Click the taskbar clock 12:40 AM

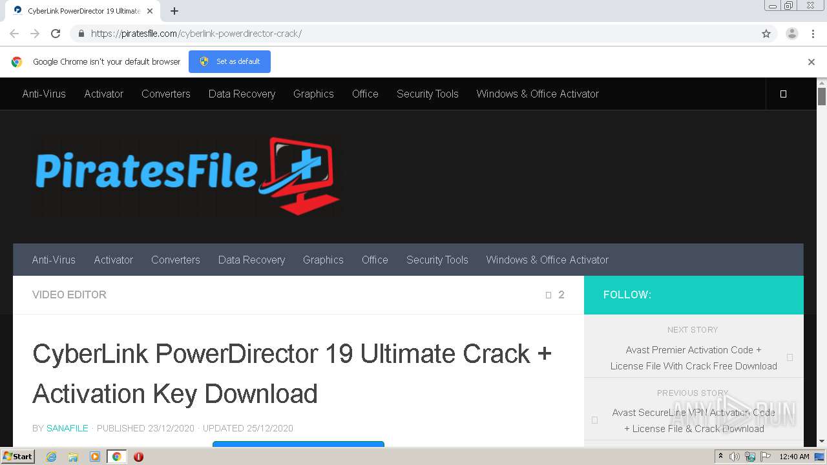pos(794,457)
